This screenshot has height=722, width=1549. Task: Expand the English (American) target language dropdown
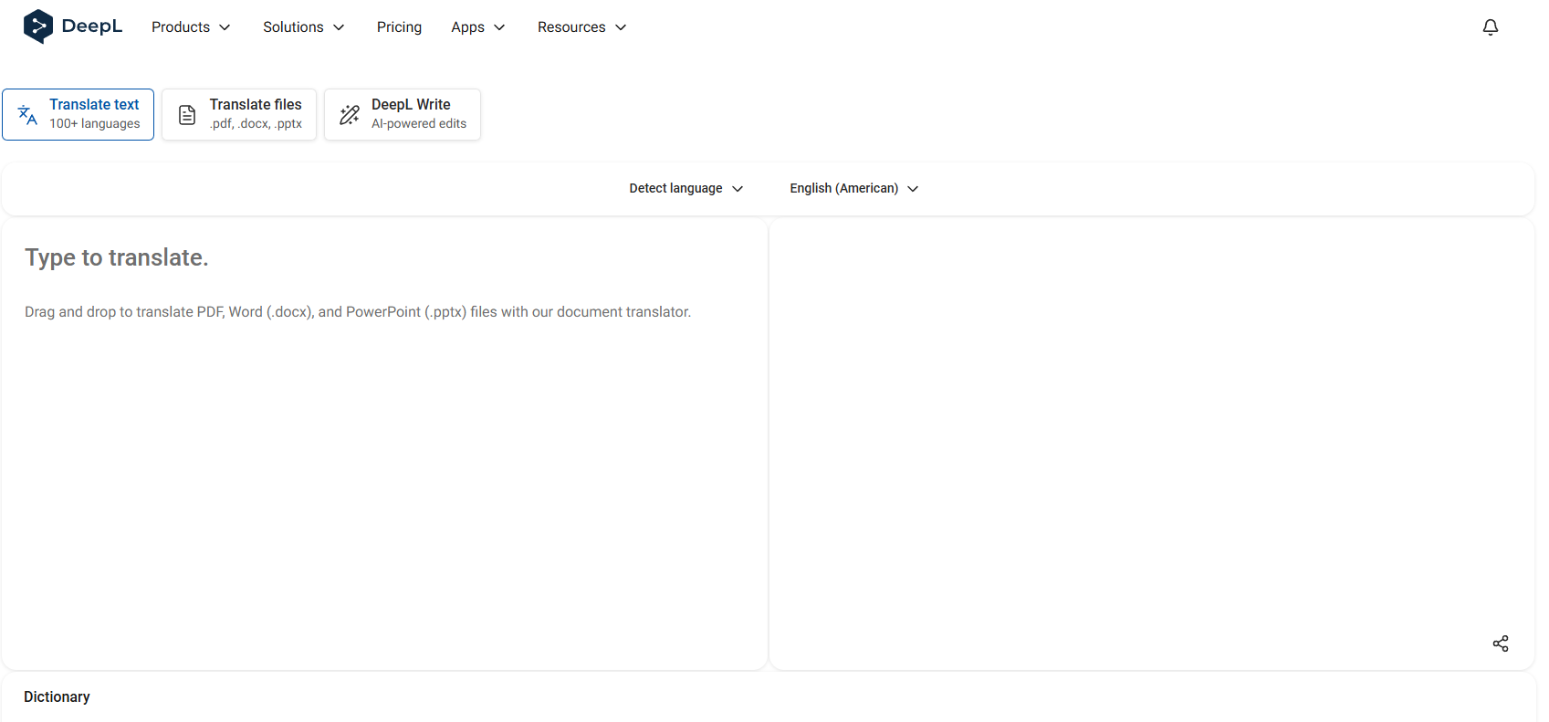[x=853, y=188]
